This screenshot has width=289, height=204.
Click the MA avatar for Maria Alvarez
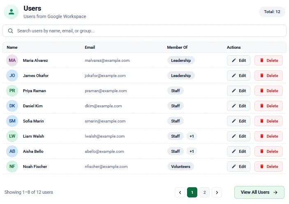click(12, 60)
